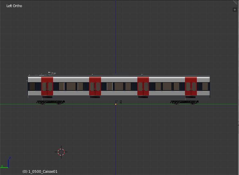Image resolution: width=239 pixels, height=175 pixels.
Task: Select the orange object origin point
Action: pyautogui.click(x=116, y=104)
